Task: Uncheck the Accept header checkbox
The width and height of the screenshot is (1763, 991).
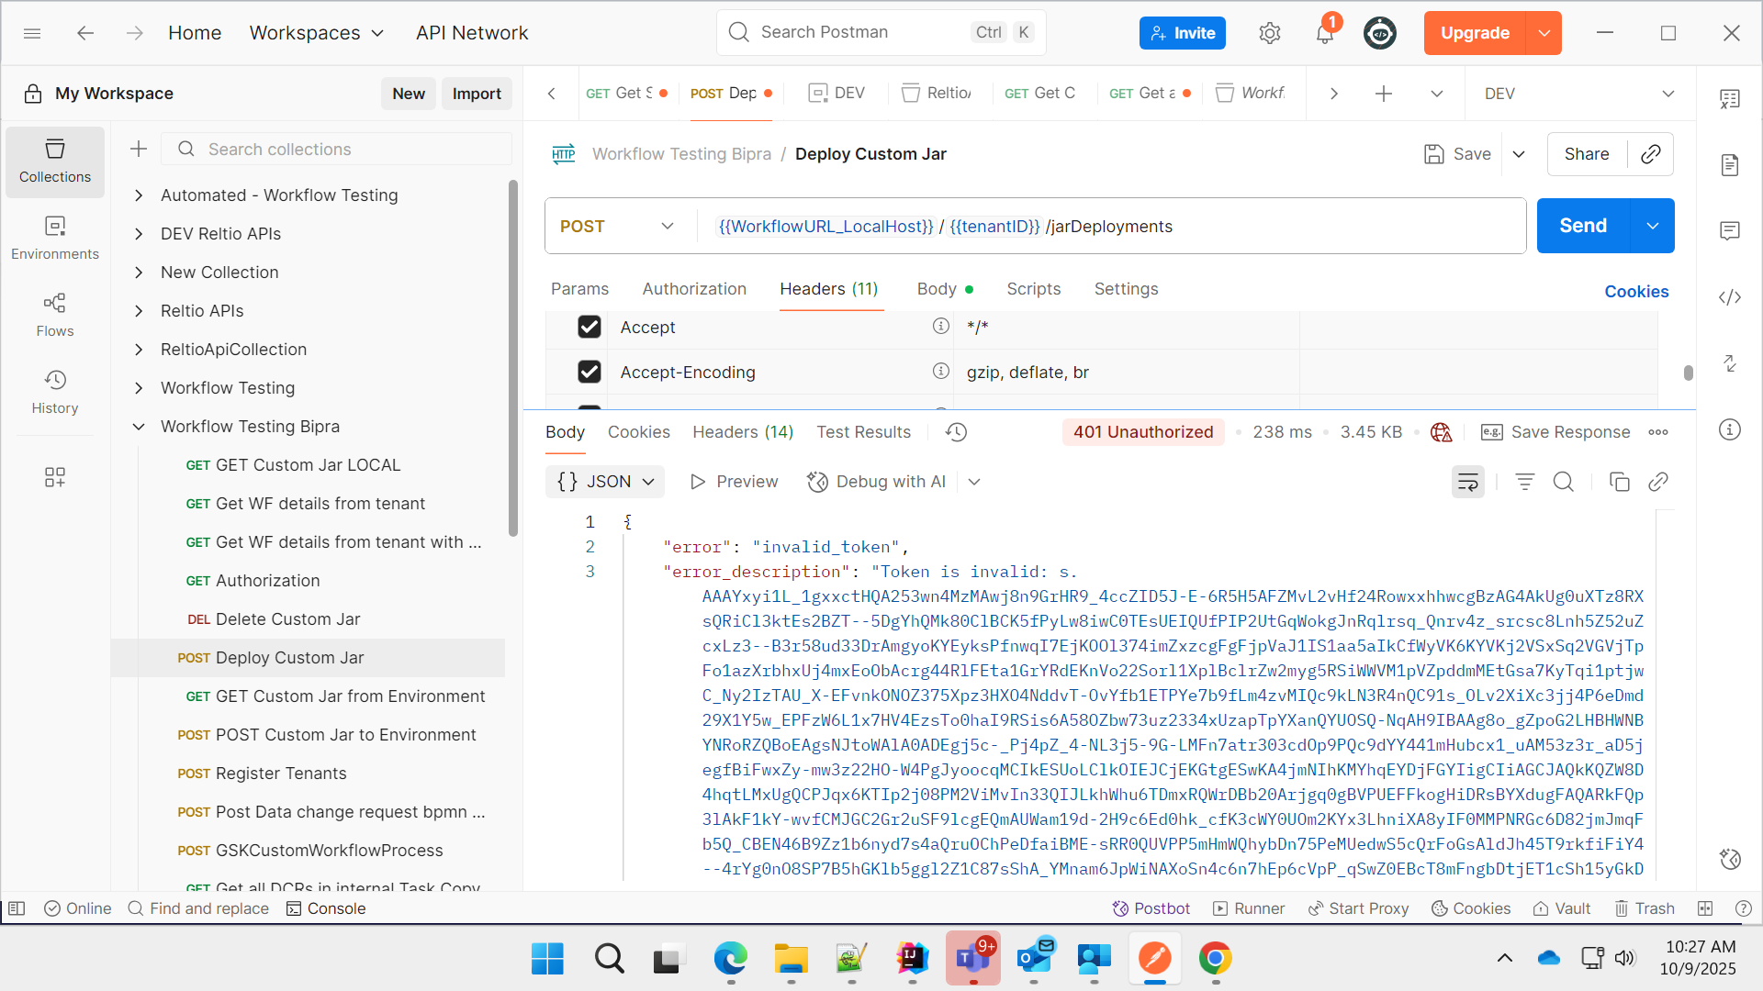Action: coord(590,328)
